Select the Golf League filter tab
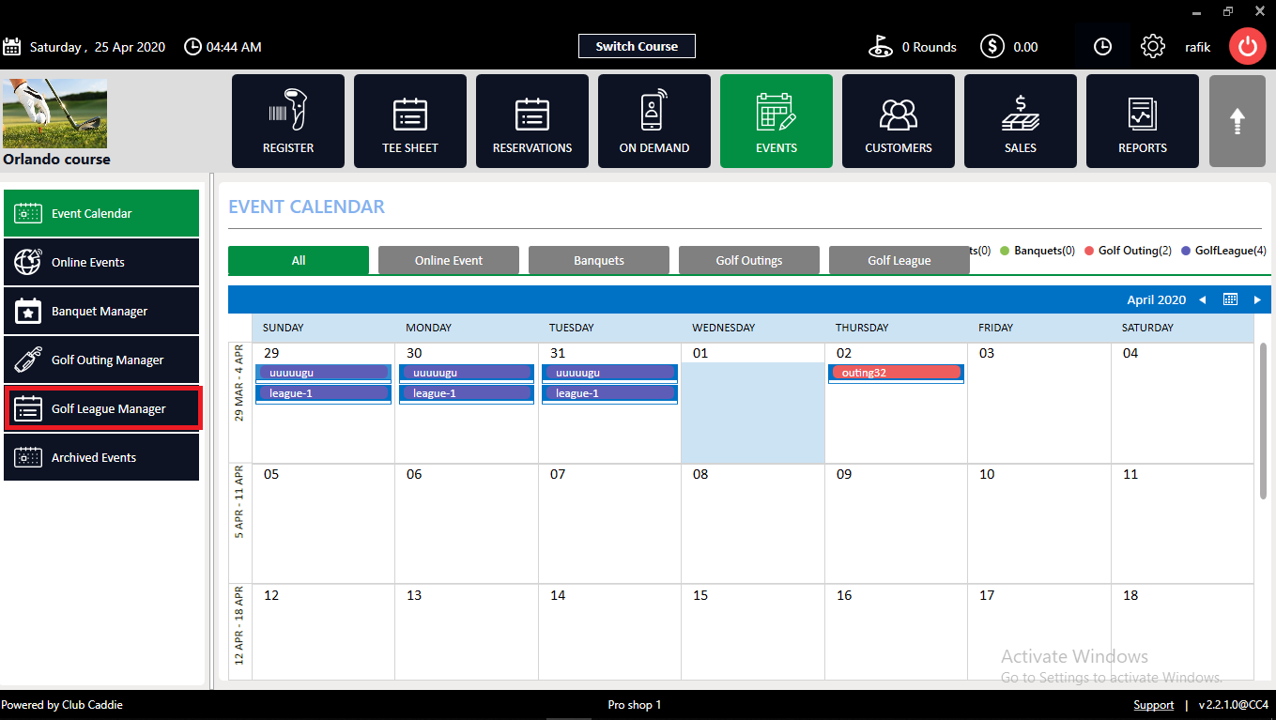 [899, 260]
